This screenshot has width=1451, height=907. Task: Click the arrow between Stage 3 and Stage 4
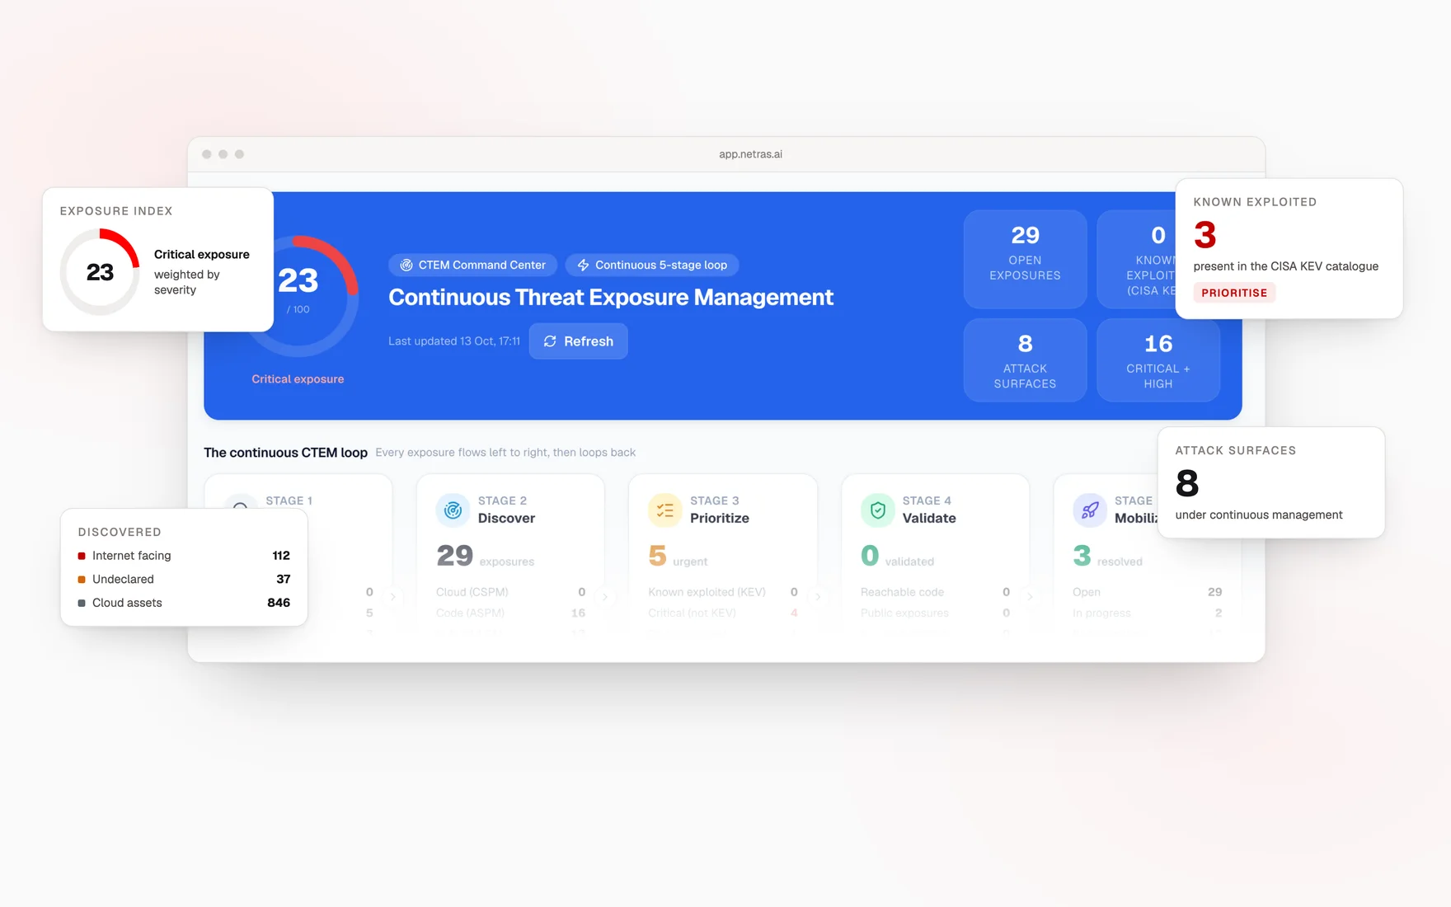tap(818, 597)
